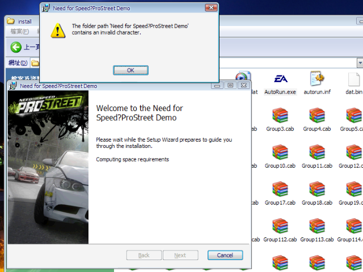Select the Group112.cab archive icon

coord(280,226)
